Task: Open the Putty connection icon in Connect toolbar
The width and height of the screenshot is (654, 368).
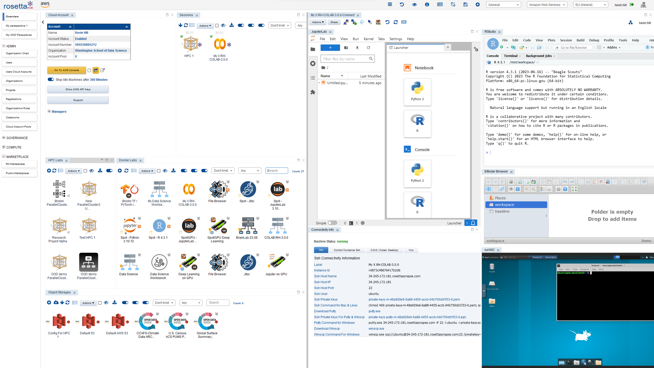Action: pyautogui.click(x=346, y=22)
